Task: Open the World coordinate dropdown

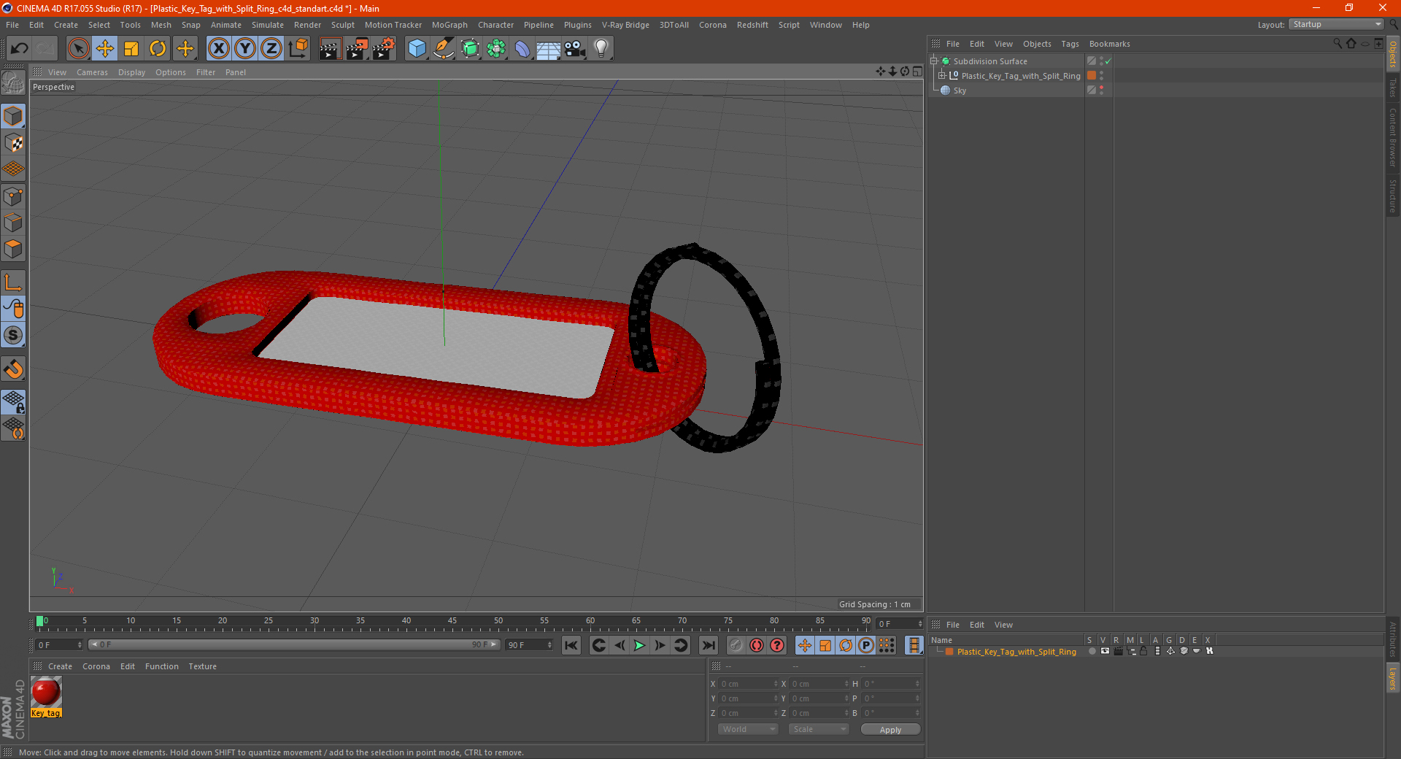Action: [748, 729]
